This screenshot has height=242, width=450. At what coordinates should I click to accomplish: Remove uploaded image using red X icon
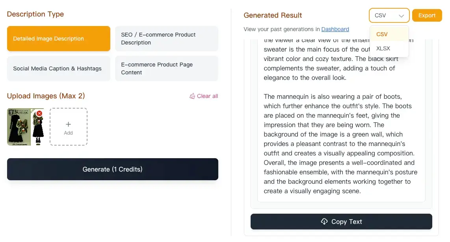pyautogui.click(x=39, y=113)
